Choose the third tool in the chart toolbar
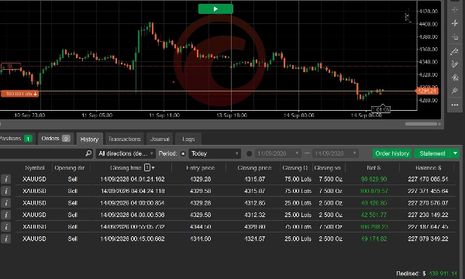The image size is (465, 279). click(455, 37)
